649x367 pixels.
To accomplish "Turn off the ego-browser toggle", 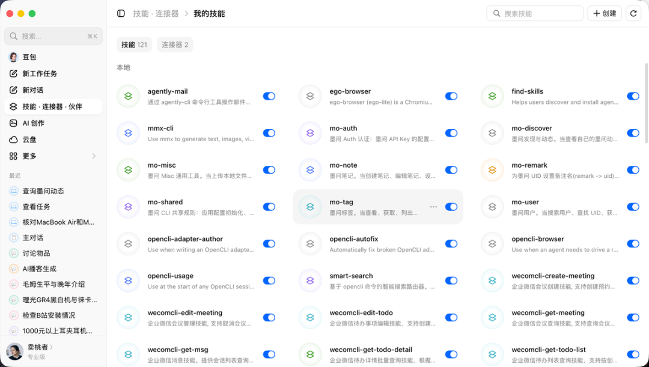I will tap(451, 96).
